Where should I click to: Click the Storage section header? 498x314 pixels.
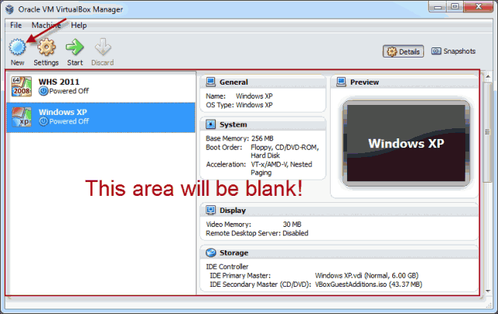click(x=339, y=253)
